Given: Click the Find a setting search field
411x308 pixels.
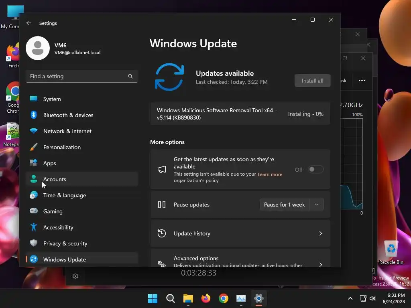Looking at the screenshot, I should (x=82, y=76).
